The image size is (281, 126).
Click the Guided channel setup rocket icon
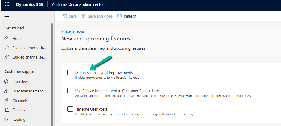tap(7, 57)
